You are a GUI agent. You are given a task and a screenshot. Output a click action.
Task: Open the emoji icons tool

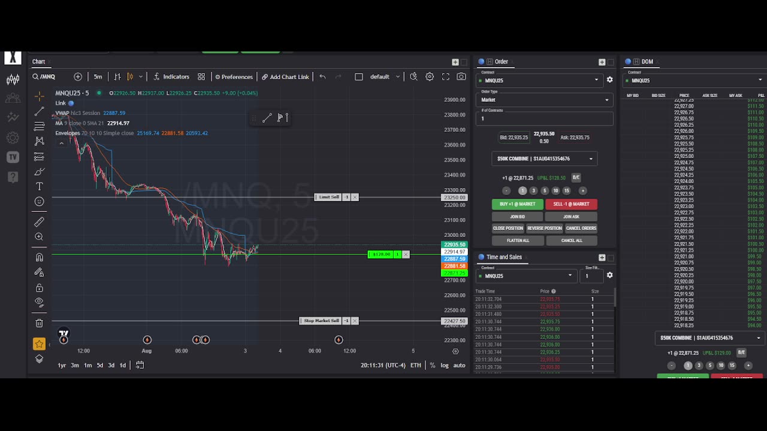point(40,202)
